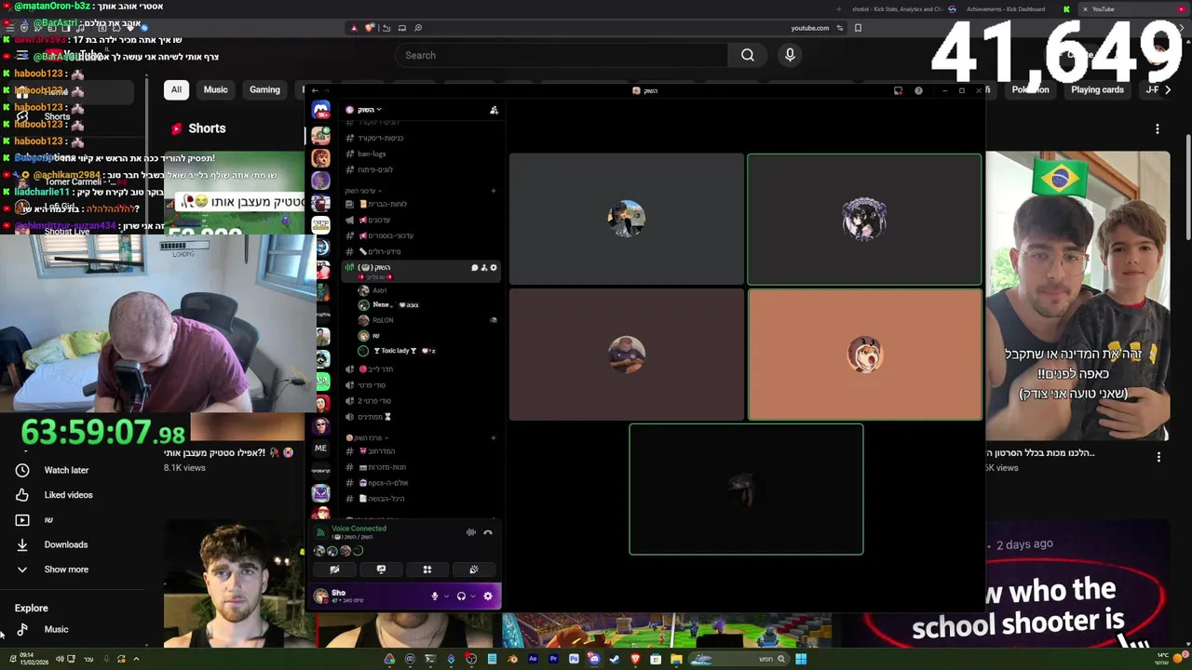Open options menu for Brazil flag short
This screenshot has width=1192, height=670.
coord(1158,457)
